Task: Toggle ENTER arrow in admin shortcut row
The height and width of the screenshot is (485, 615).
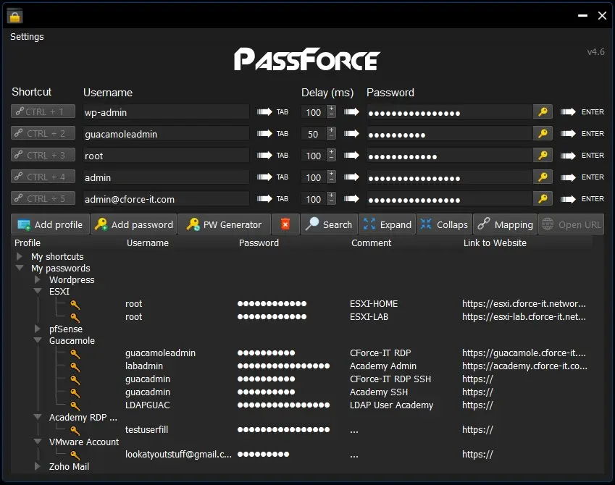Action: click(568, 177)
